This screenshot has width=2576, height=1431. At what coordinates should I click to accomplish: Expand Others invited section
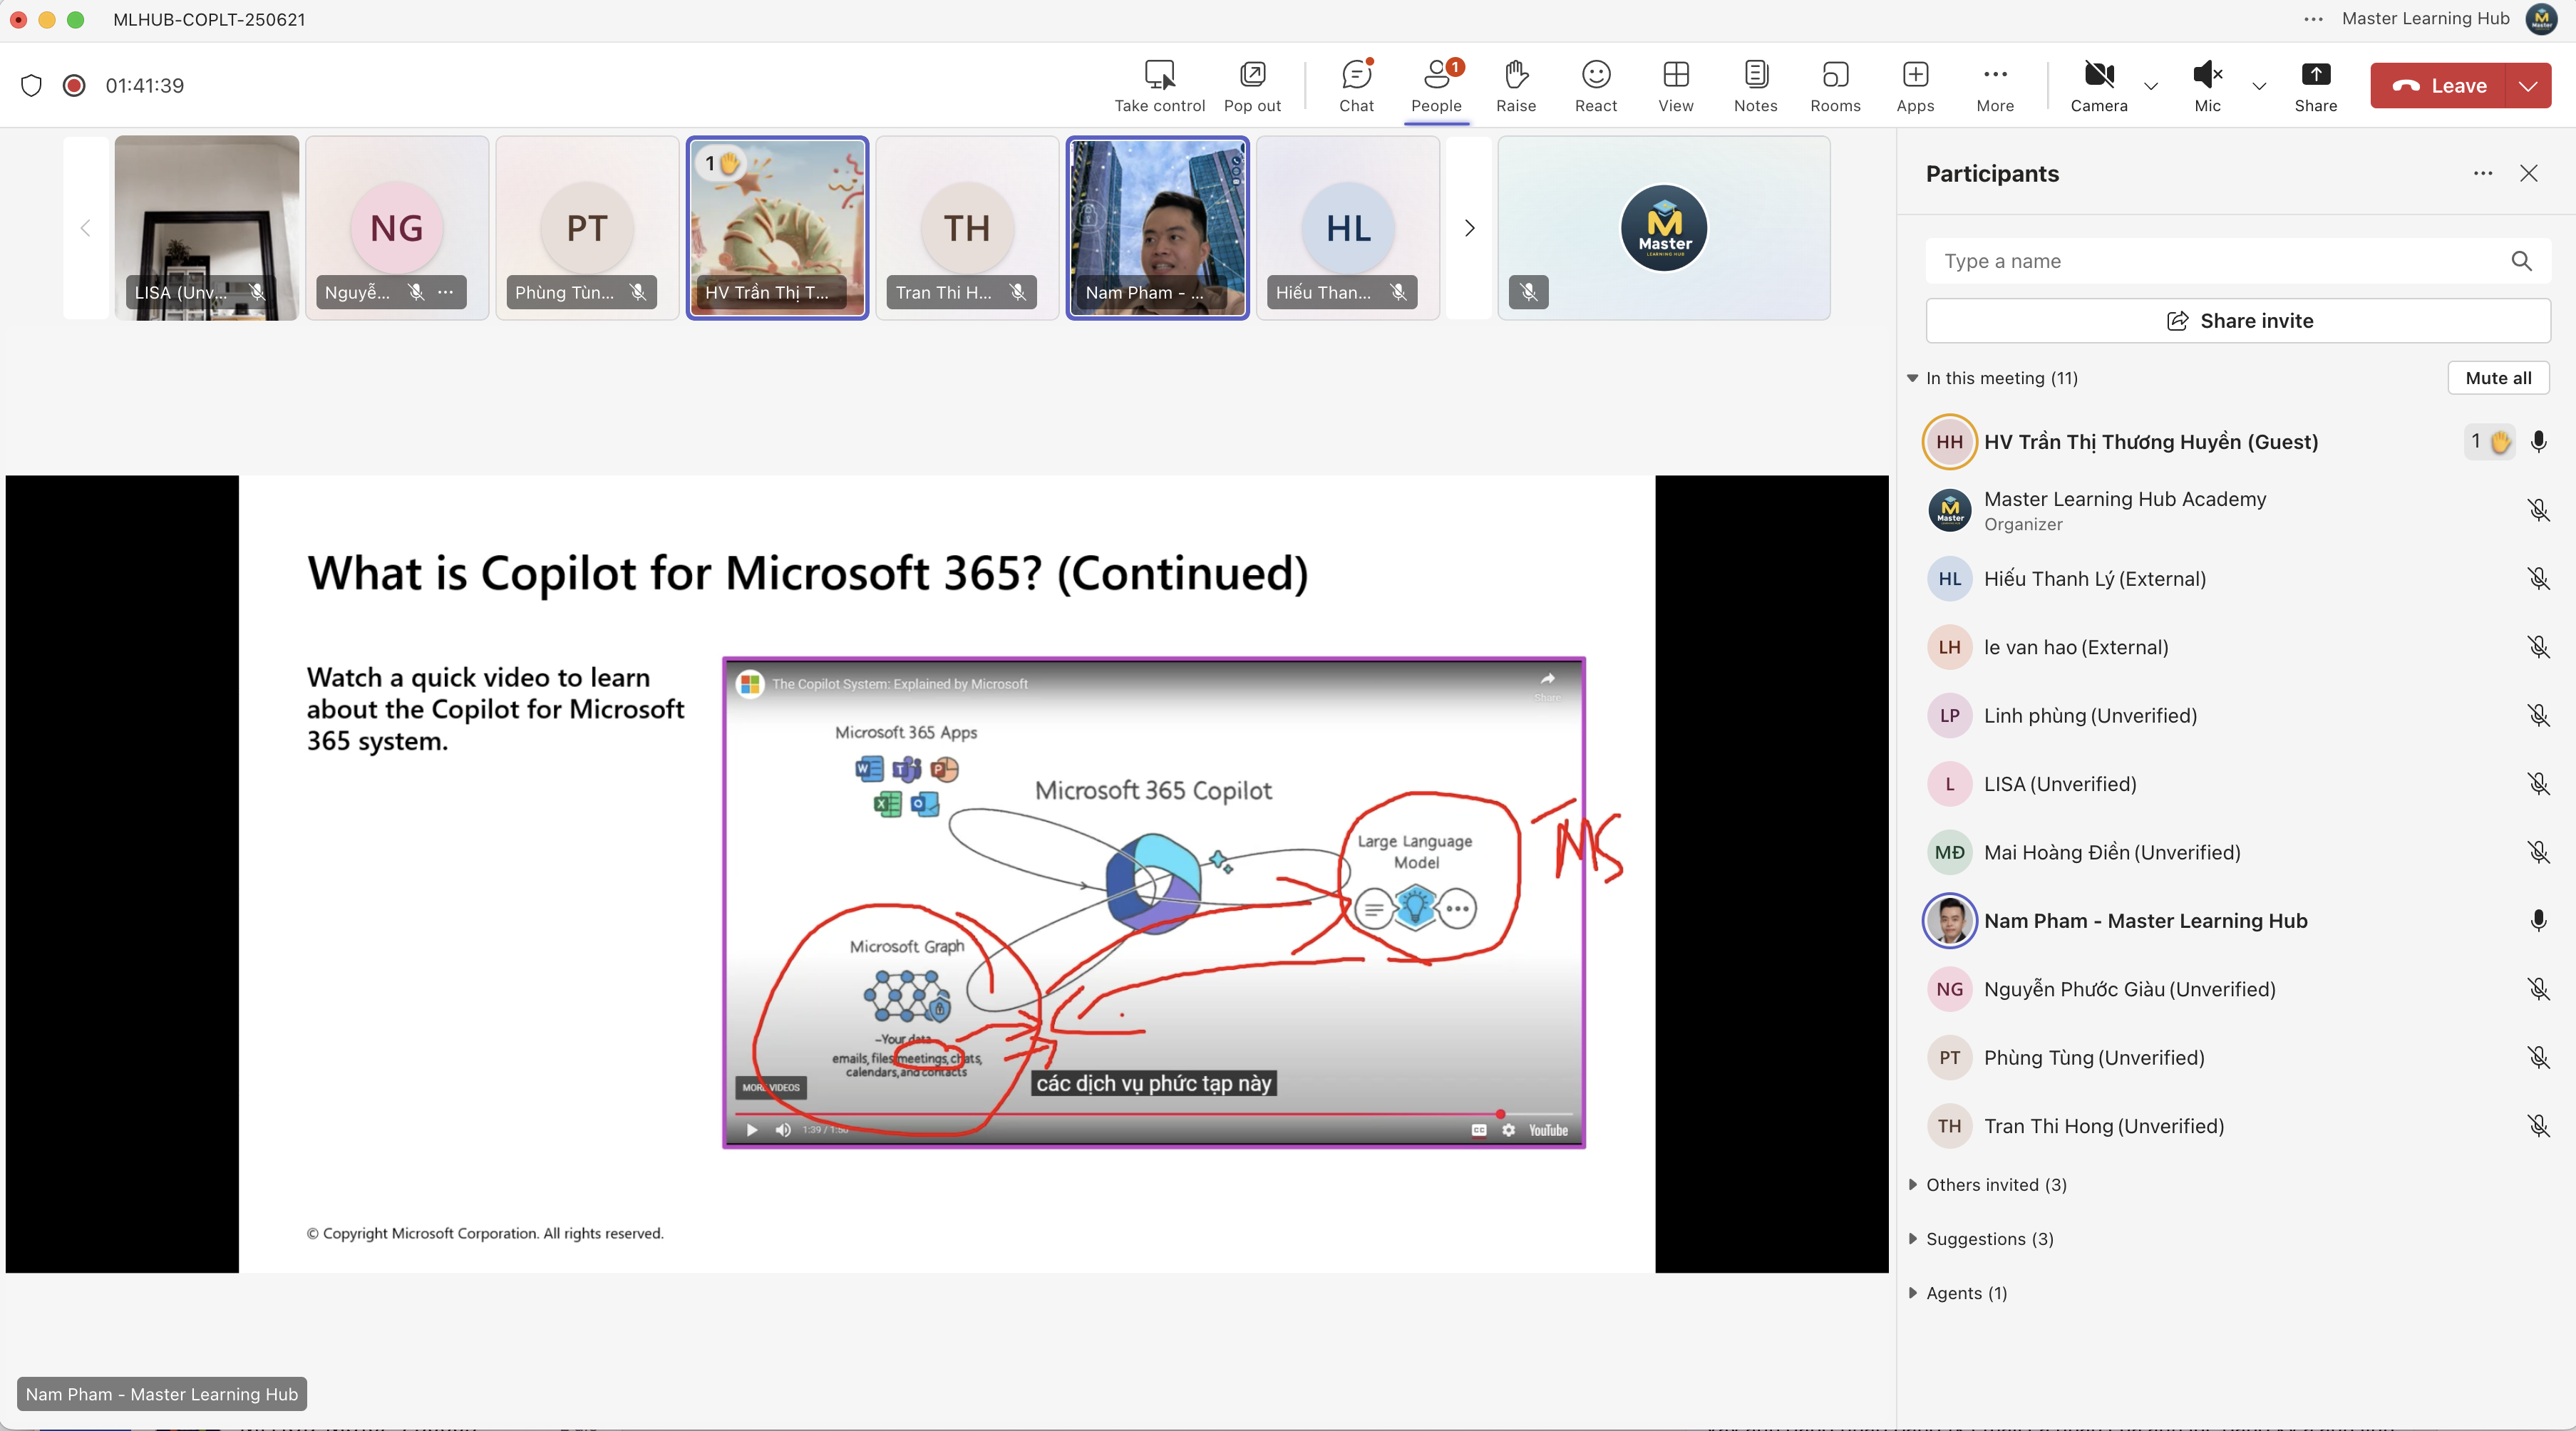click(x=1912, y=1184)
